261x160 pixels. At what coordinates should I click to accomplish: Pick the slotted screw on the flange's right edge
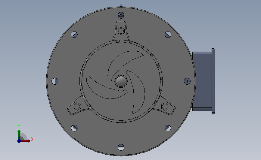[x=187, y=81]
